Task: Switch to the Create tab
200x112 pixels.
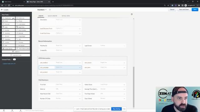Action: coord(41,16)
